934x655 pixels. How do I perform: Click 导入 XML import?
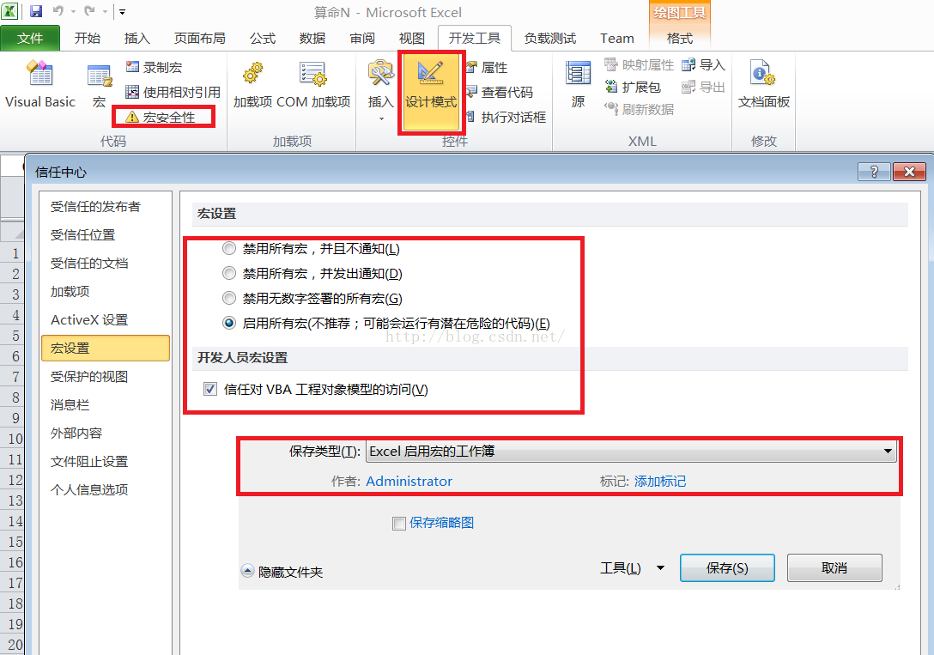[703, 65]
